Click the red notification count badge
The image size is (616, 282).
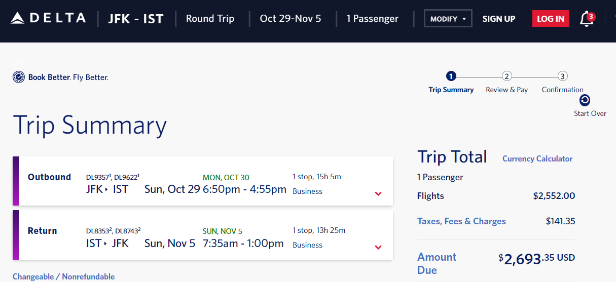591,17
